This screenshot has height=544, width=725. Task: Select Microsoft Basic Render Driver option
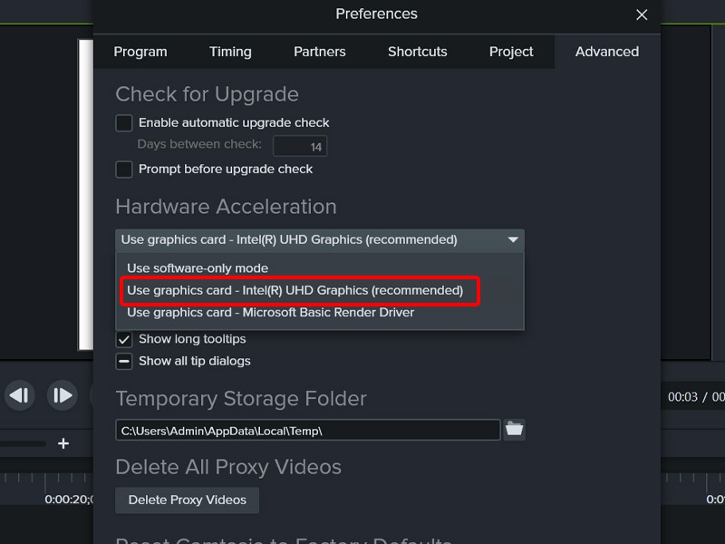pos(270,313)
